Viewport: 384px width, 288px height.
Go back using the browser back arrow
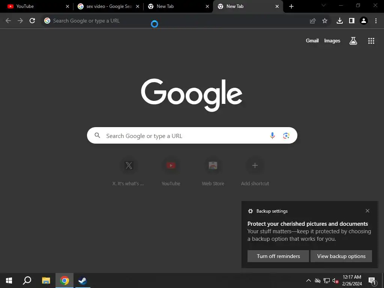(x=8, y=21)
